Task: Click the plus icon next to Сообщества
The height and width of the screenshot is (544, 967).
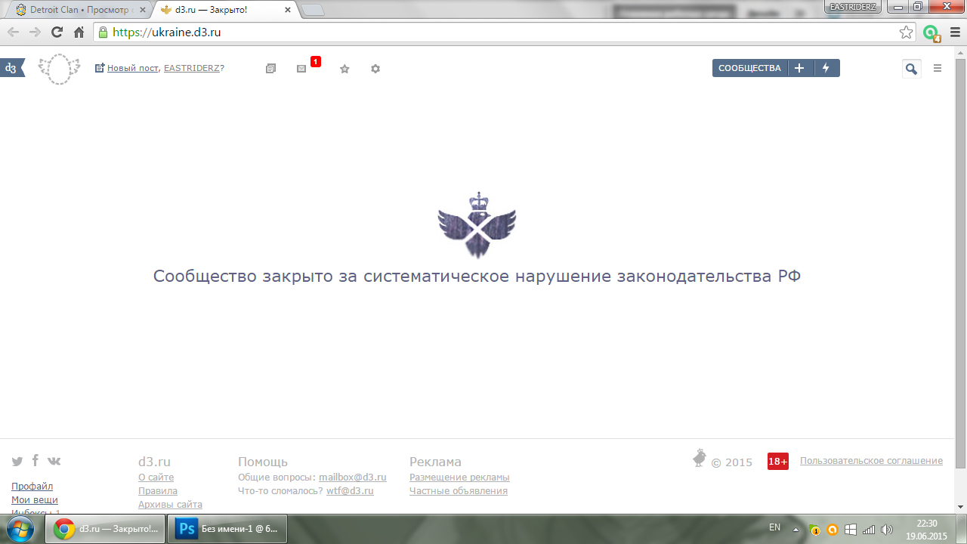Action: click(799, 68)
